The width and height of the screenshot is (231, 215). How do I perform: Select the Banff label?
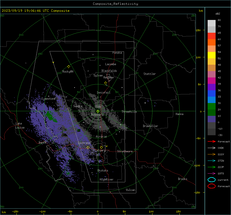[x=42, y=142]
